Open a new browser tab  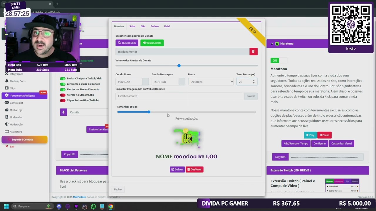point(57,4)
